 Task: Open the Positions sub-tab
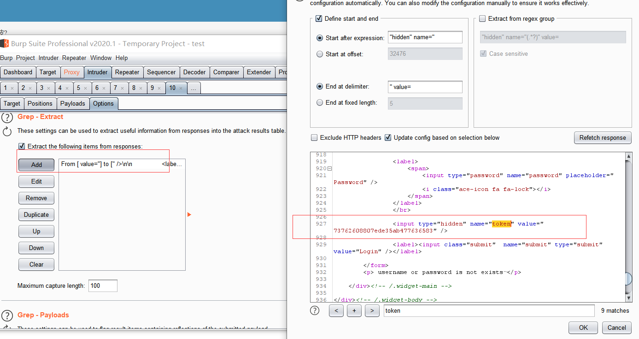click(x=40, y=104)
